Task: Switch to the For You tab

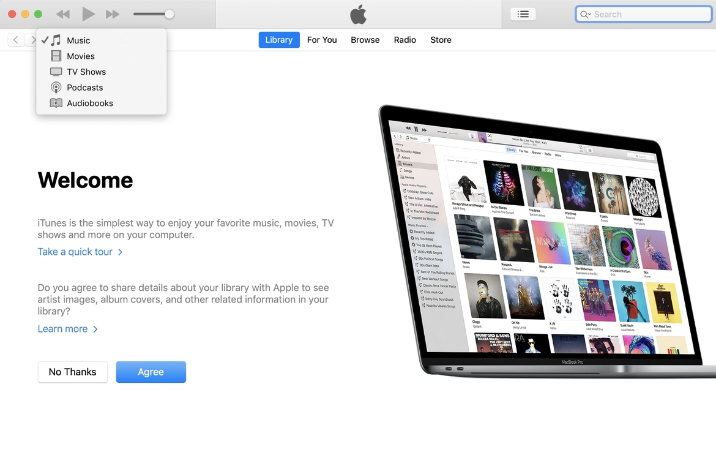Action: click(x=322, y=40)
